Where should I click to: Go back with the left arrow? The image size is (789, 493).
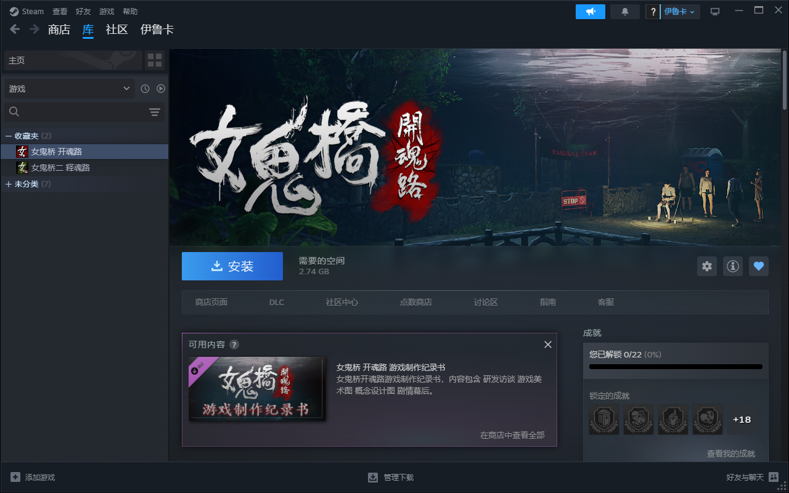click(x=15, y=29)
